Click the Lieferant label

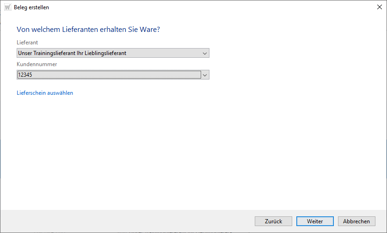click(27, 43)
